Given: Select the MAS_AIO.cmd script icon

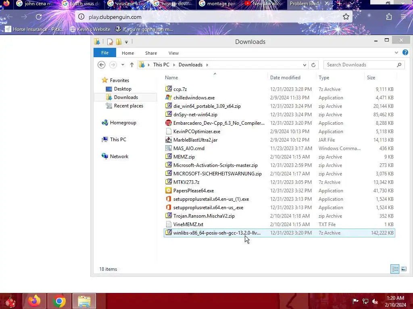Looking at the screenshot, I should [169, 148].
